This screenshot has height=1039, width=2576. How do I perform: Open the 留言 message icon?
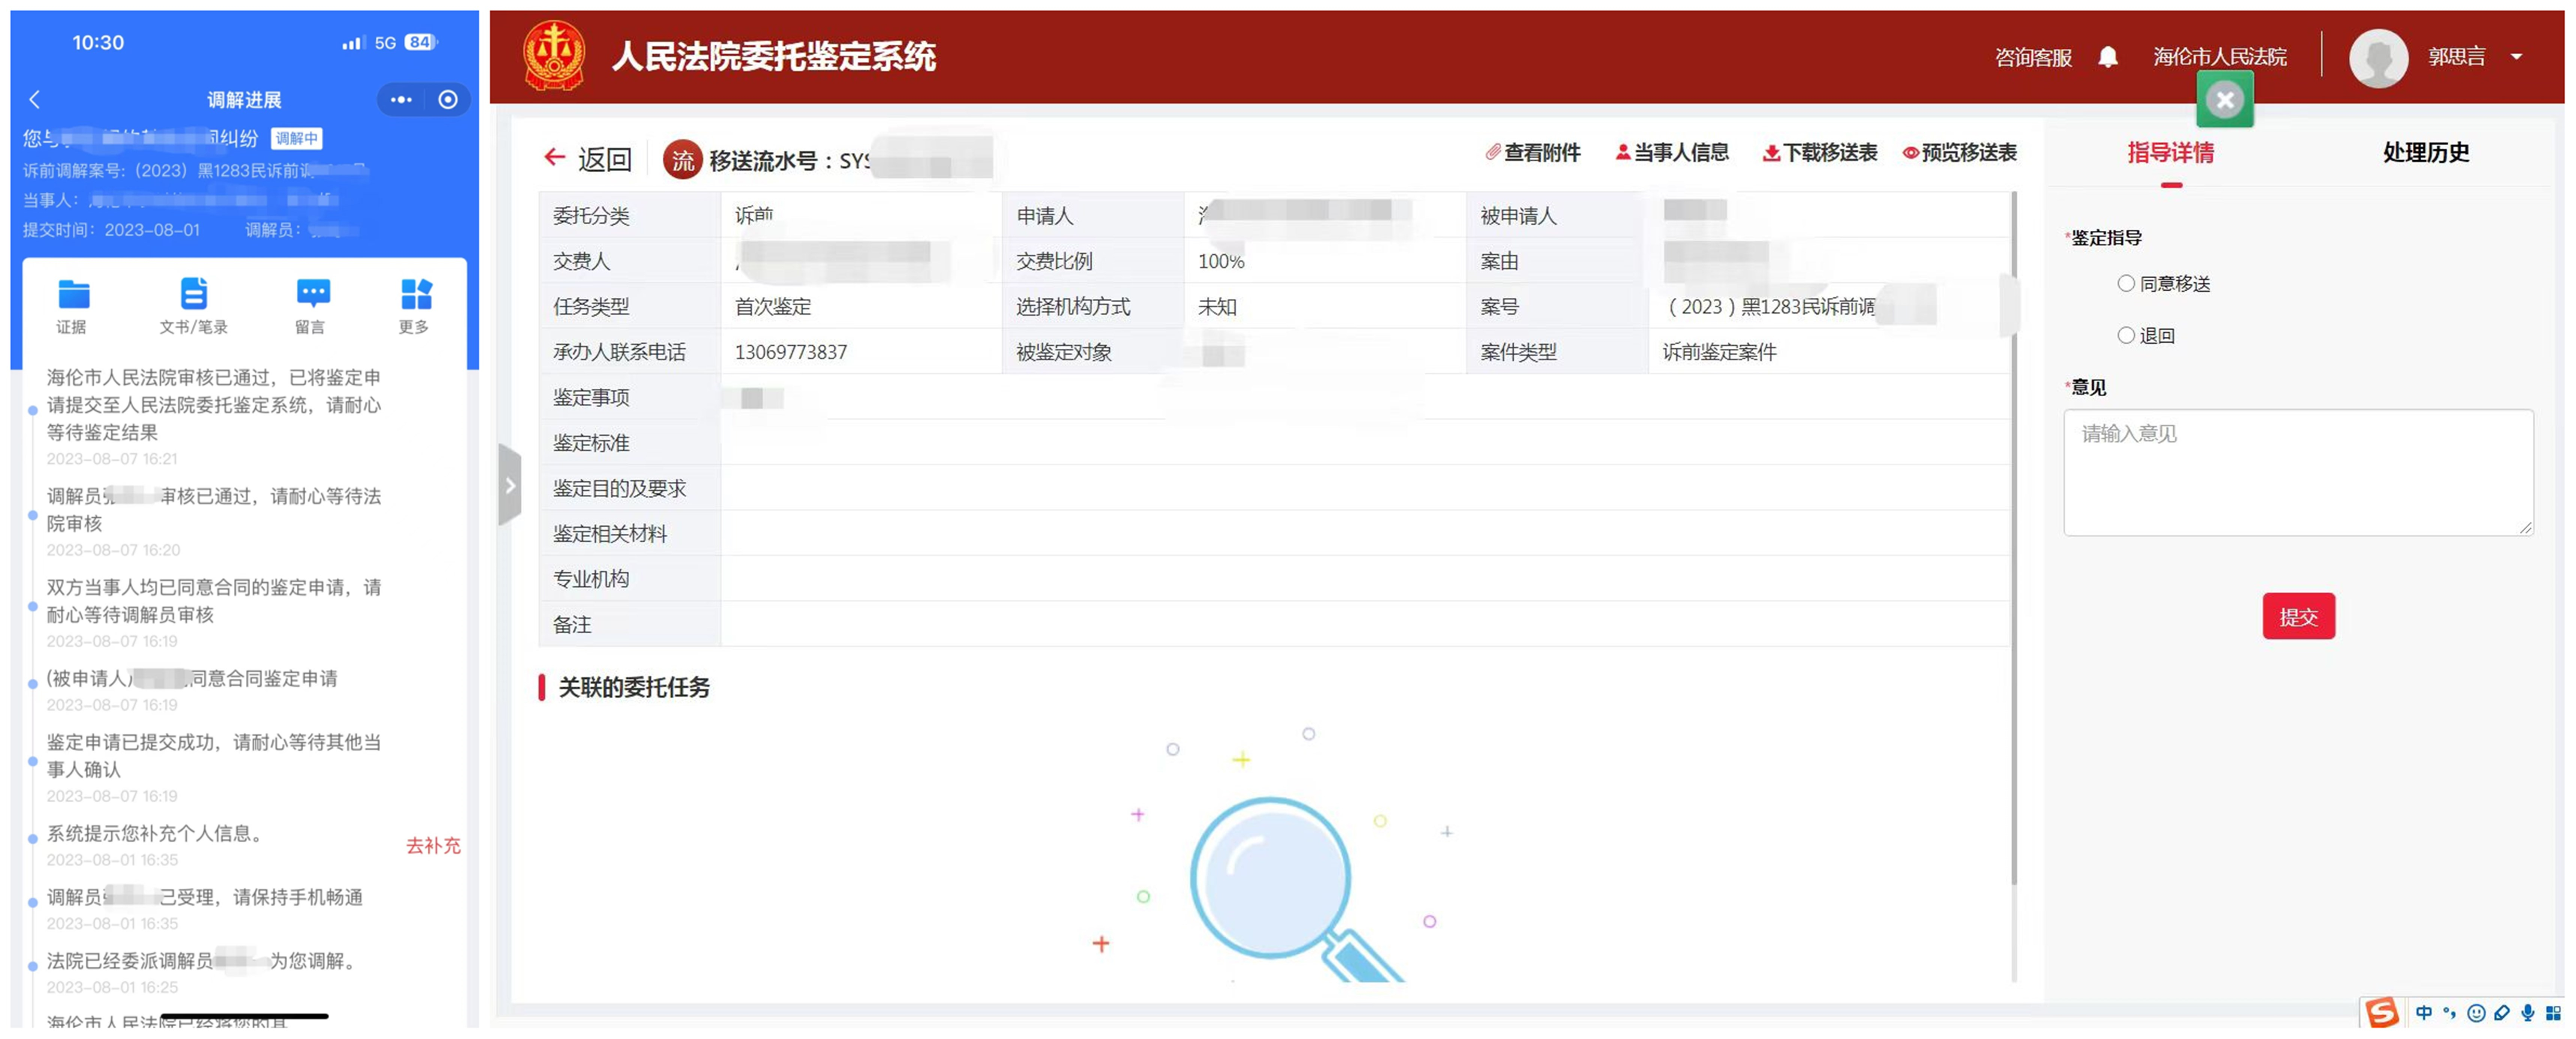click(x=313, y=293)
